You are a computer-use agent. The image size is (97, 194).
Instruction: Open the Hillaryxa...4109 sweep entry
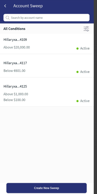click(x=47, y=44)
